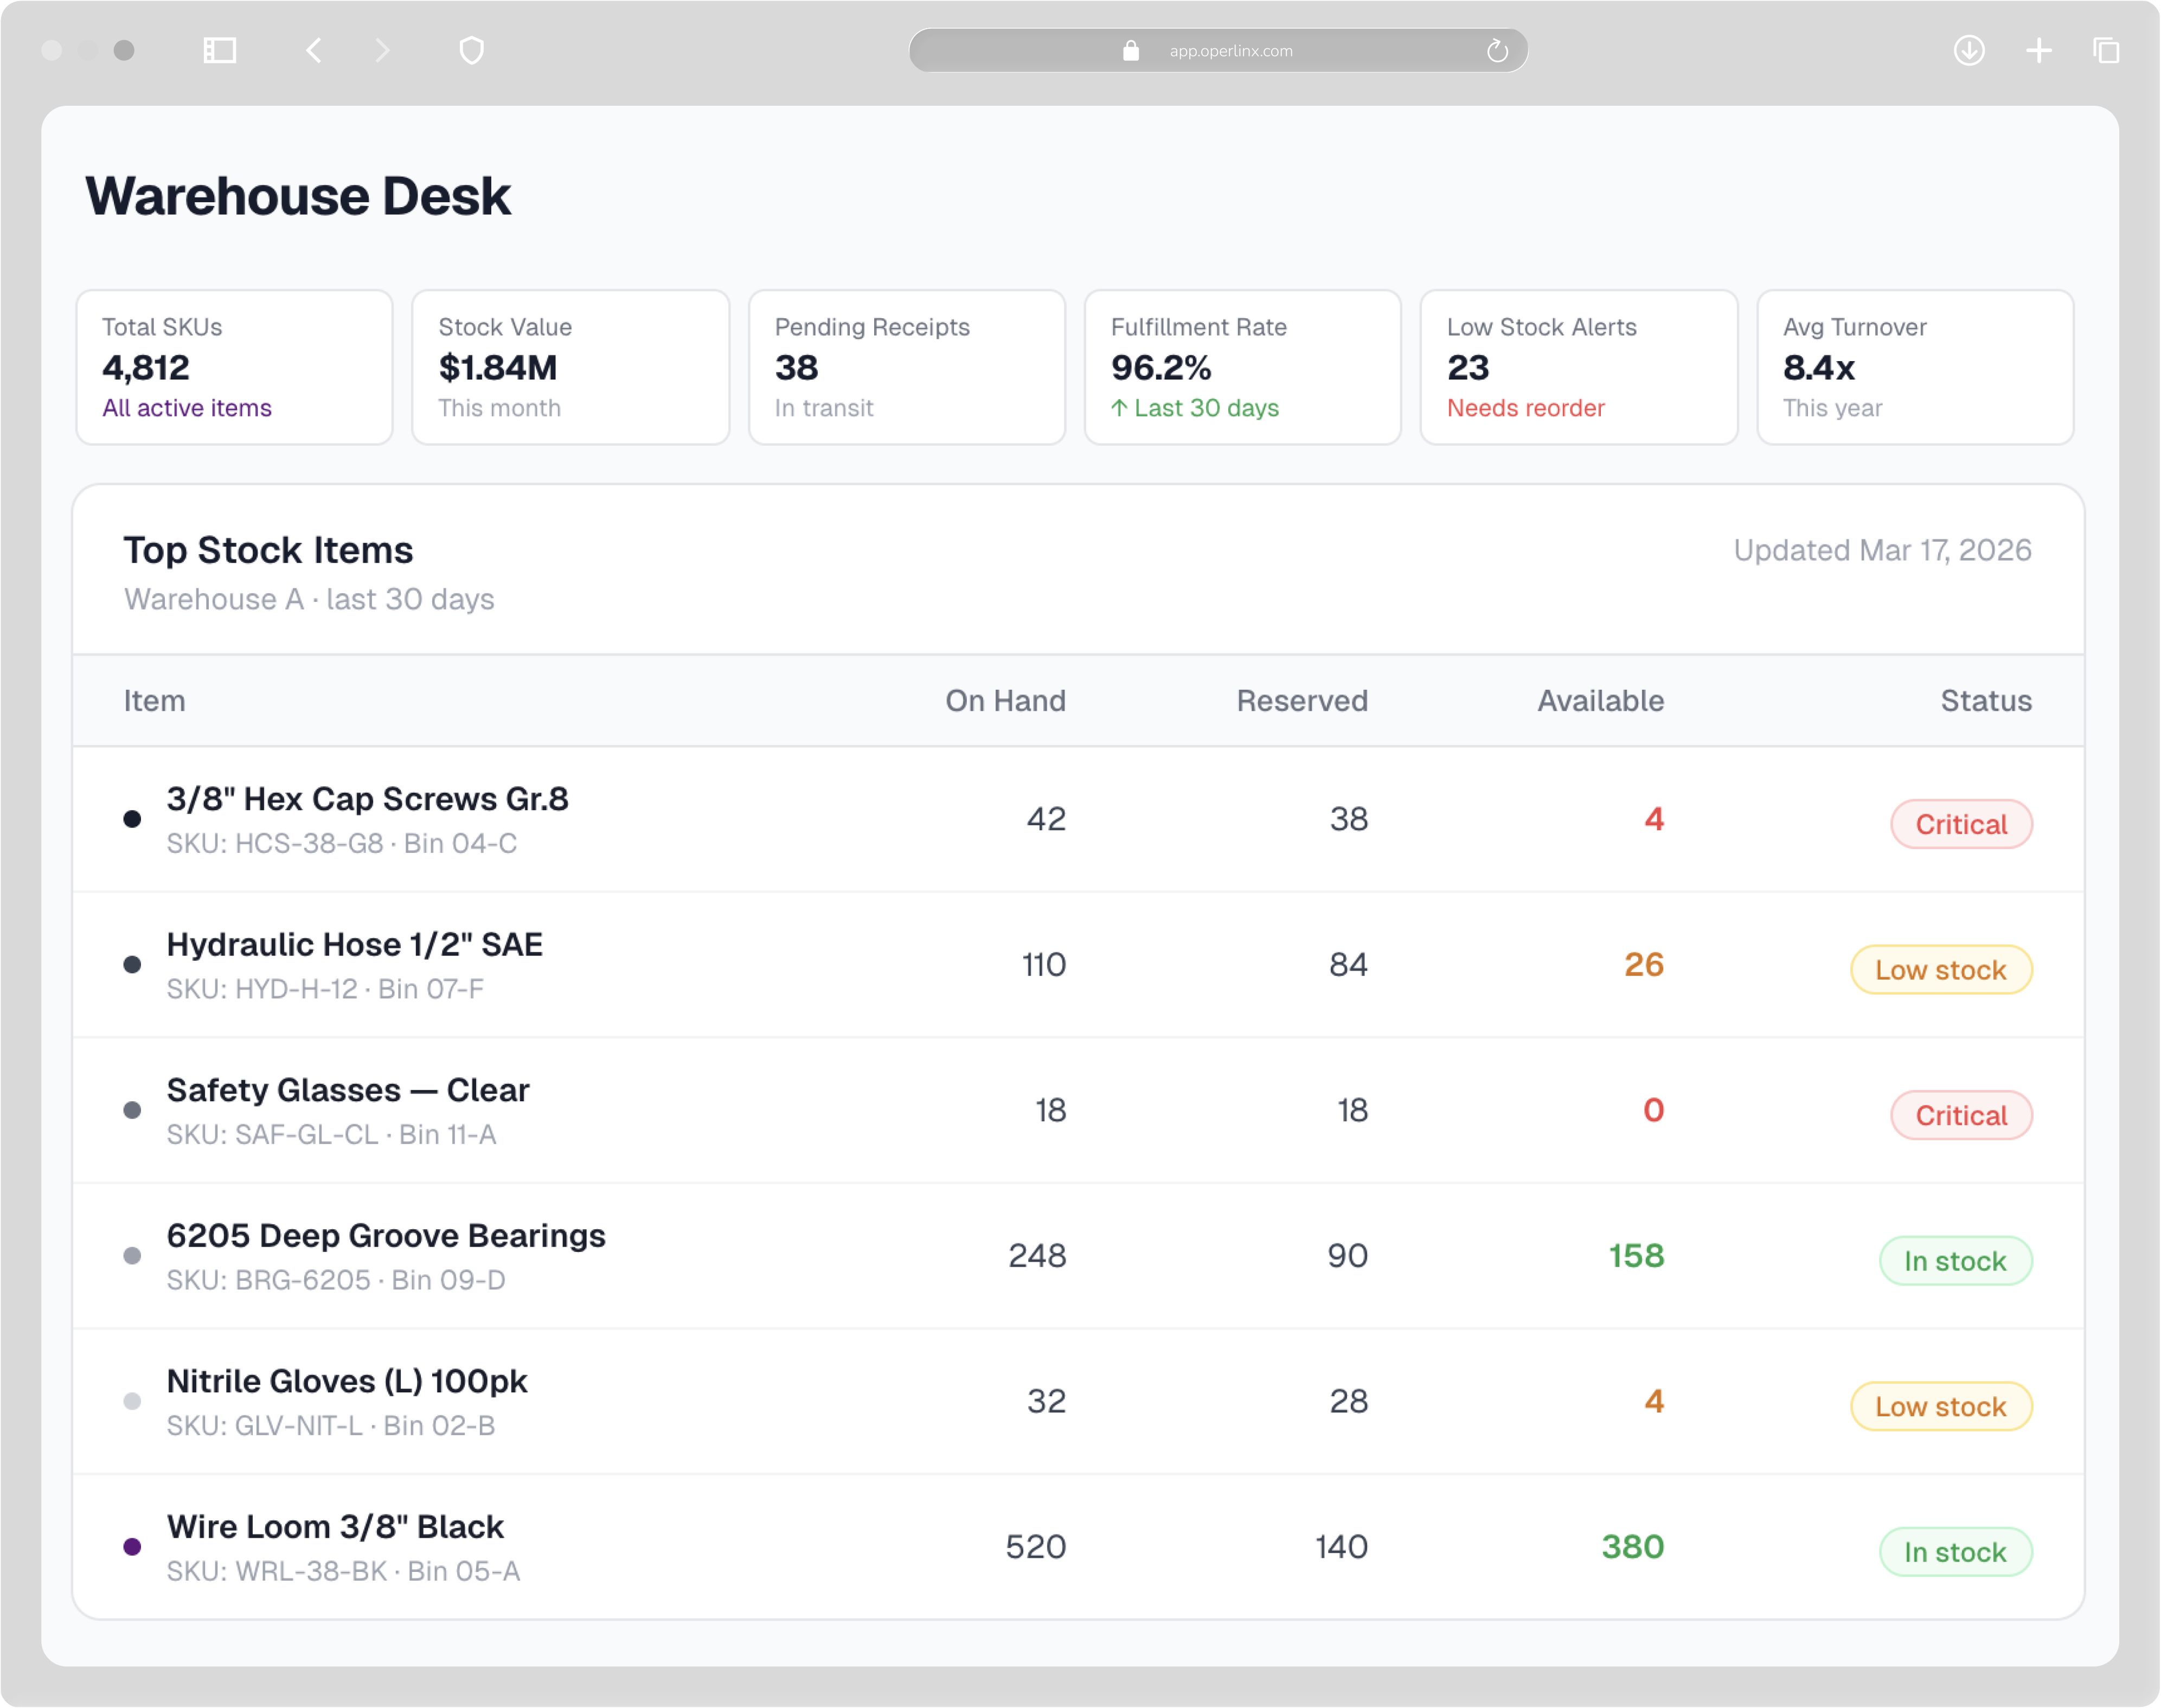The width and height of the screenshot is (2161, 1708).
Task: Click purple dot beside Wire Loom item
Action: point(132,1547)
